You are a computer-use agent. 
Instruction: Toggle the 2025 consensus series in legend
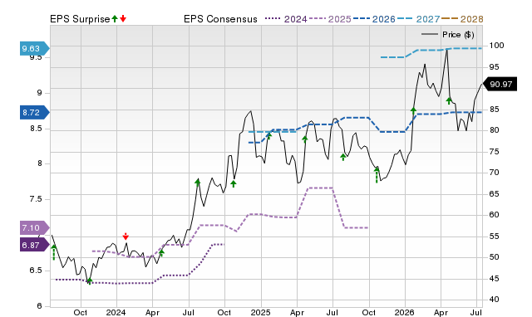[x=330, y=19]
